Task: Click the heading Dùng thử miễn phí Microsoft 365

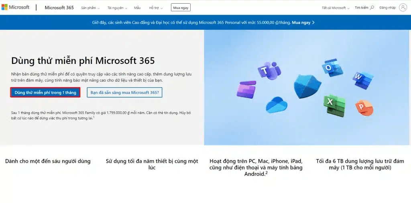Action: coord(83,61)
